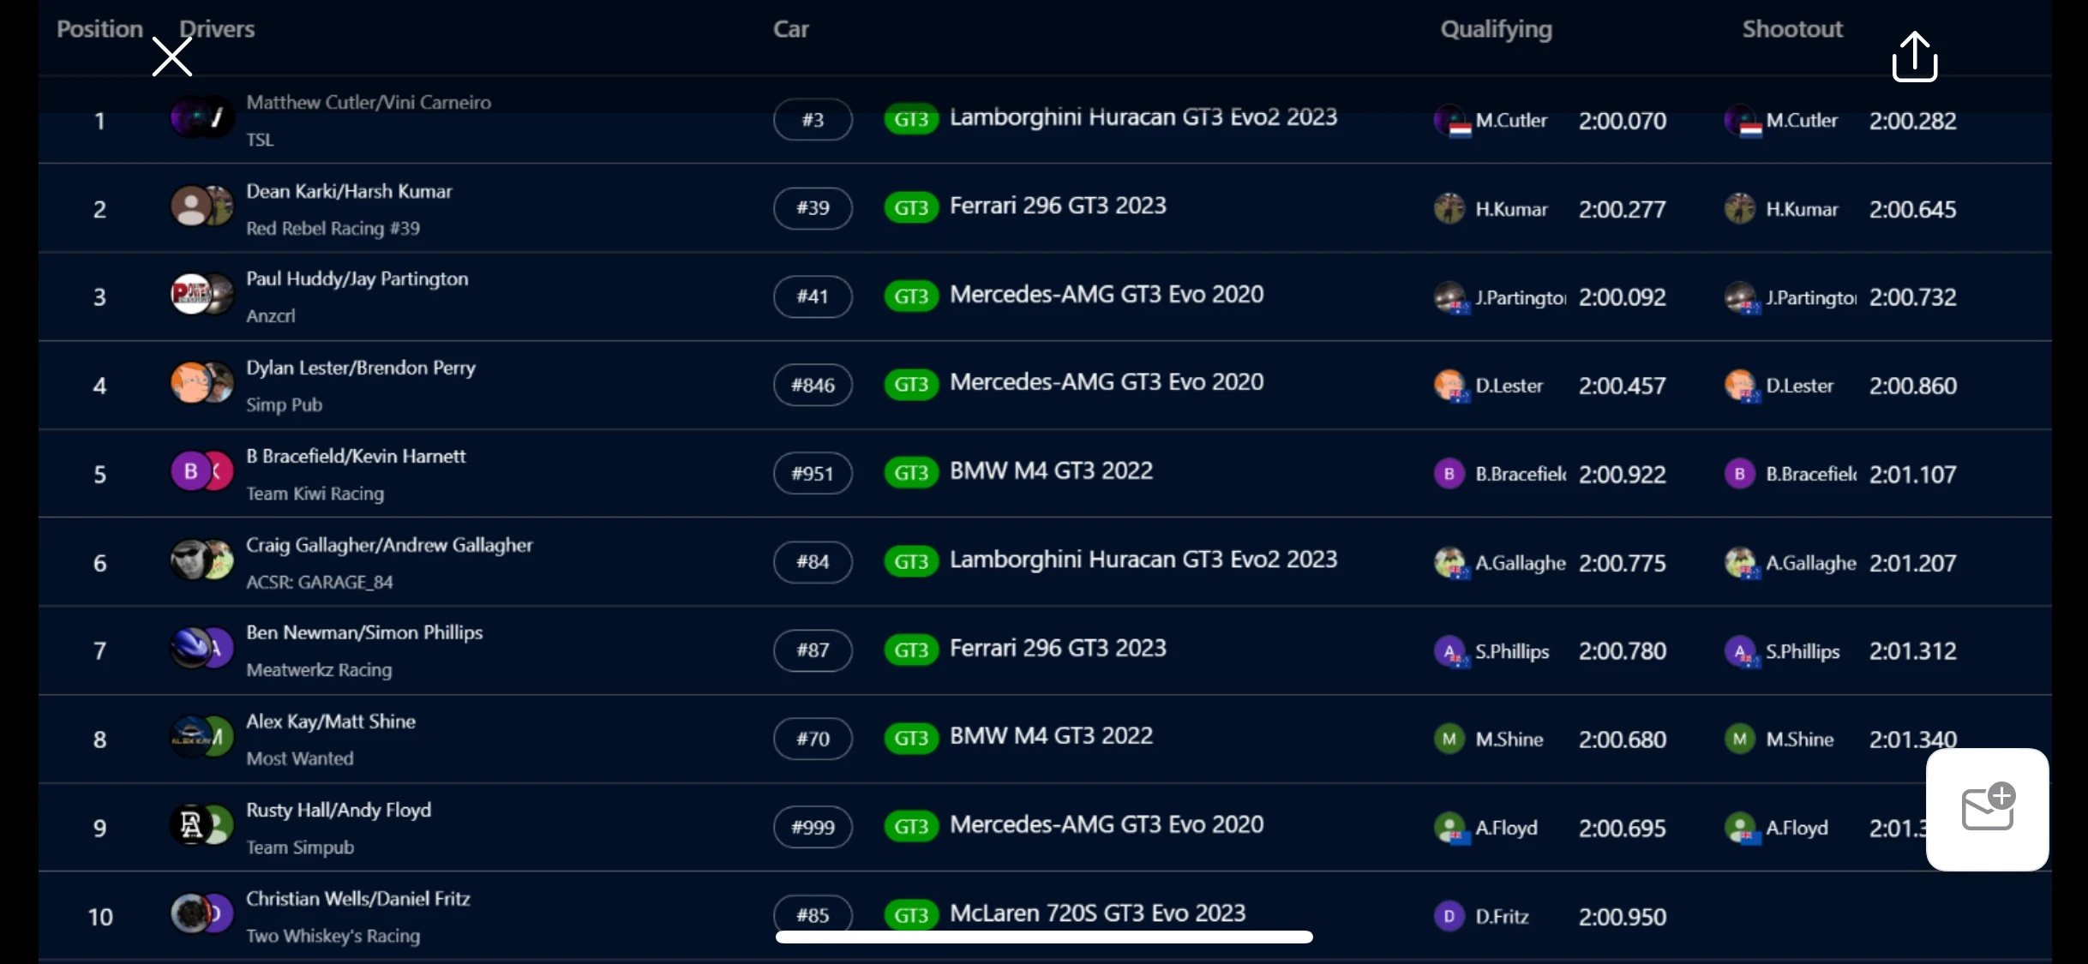Tap driver avatars for Paul Huddy/Jay Partington
Screen dimensions: 2088x964
point(202,295)
